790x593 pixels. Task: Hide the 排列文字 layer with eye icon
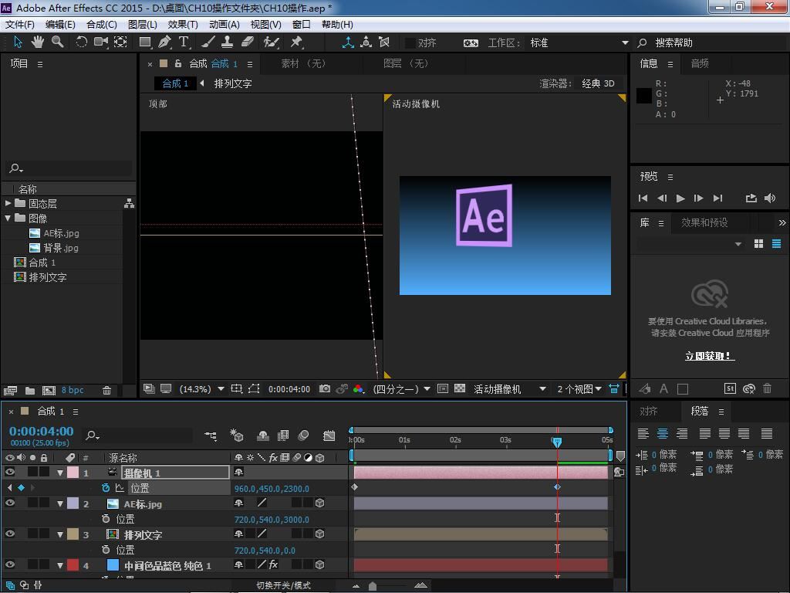[9, 534]
